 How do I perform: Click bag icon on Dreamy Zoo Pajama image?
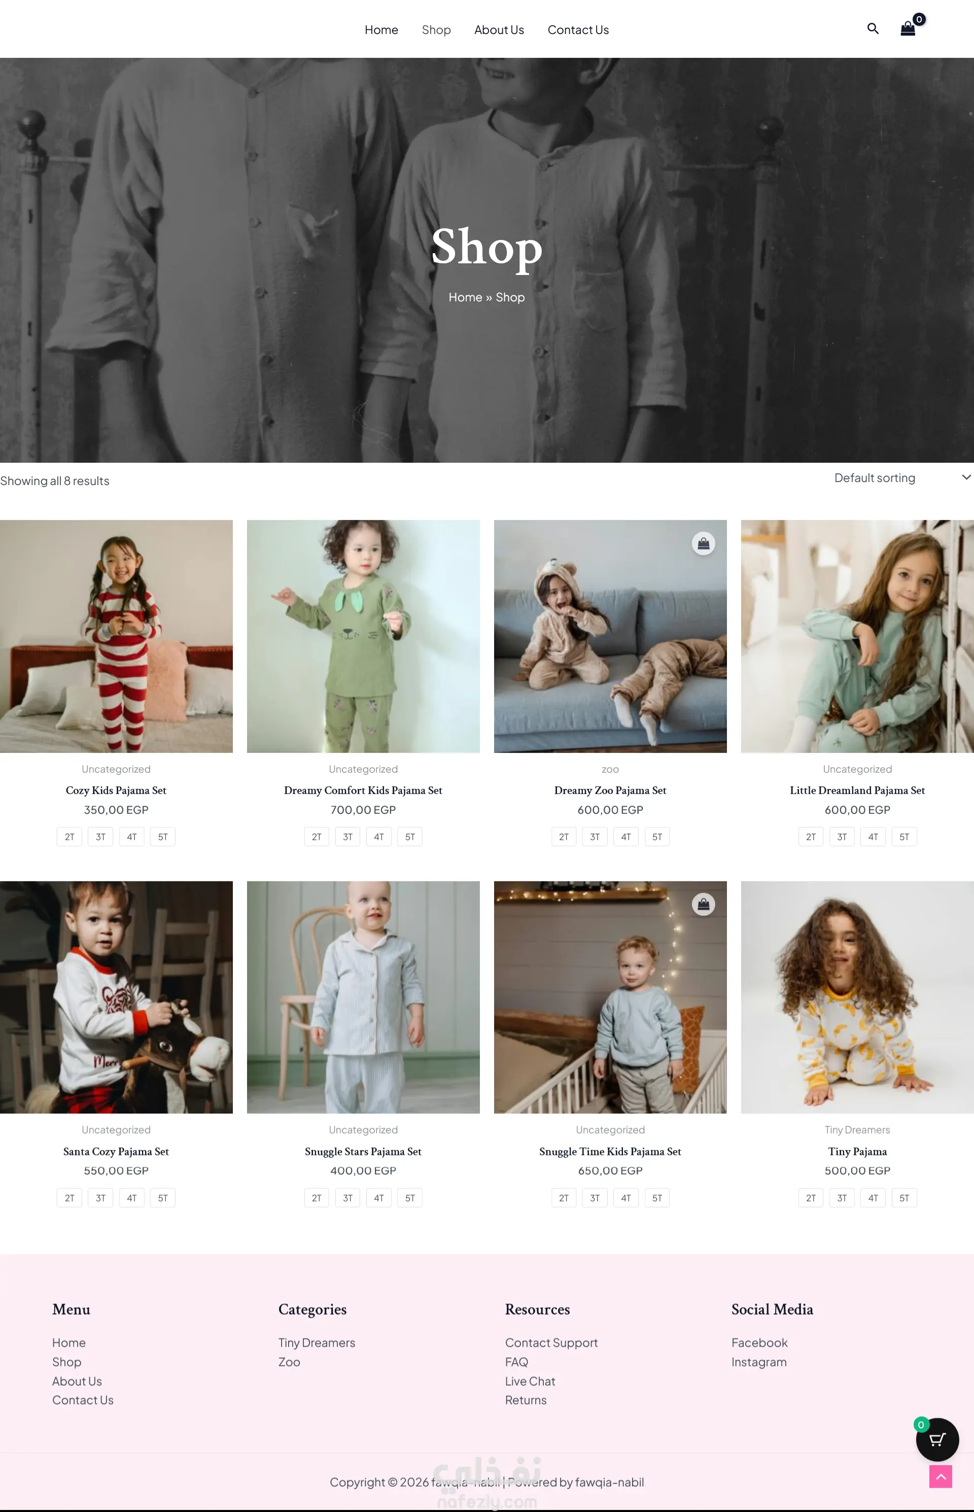pos(703,543)
